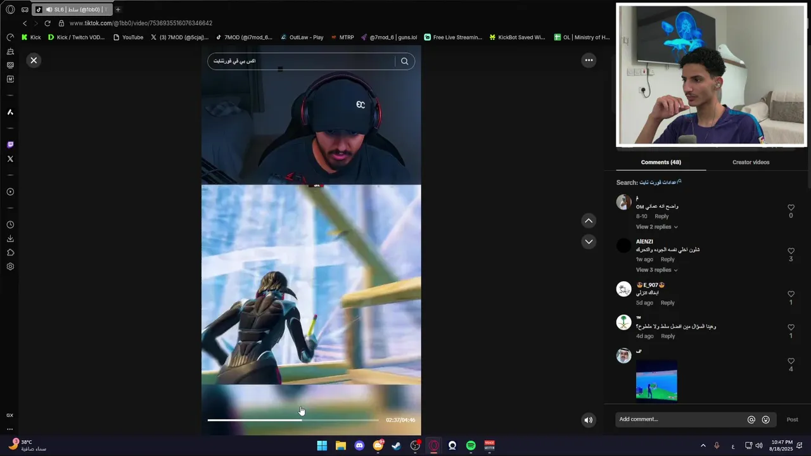Image resolution: width=811 pixels, height=456 pixels.
Task: Like the comment with the image attachment
Action: (x=791, y=362)
